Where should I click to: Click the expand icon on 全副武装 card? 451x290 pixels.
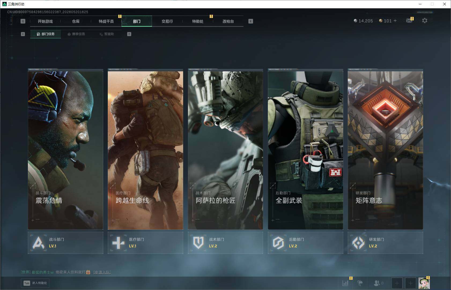(x=273, y=185)
